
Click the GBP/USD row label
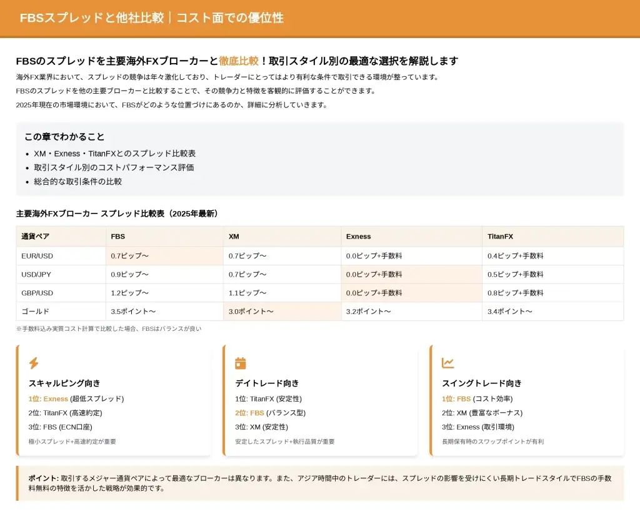point(37,293)
